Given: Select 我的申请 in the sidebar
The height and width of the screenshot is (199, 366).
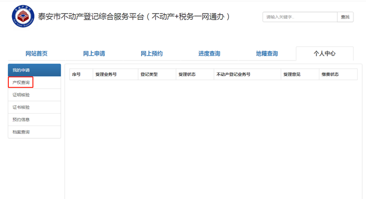Looking at the screenshot, I should (35, 70).
